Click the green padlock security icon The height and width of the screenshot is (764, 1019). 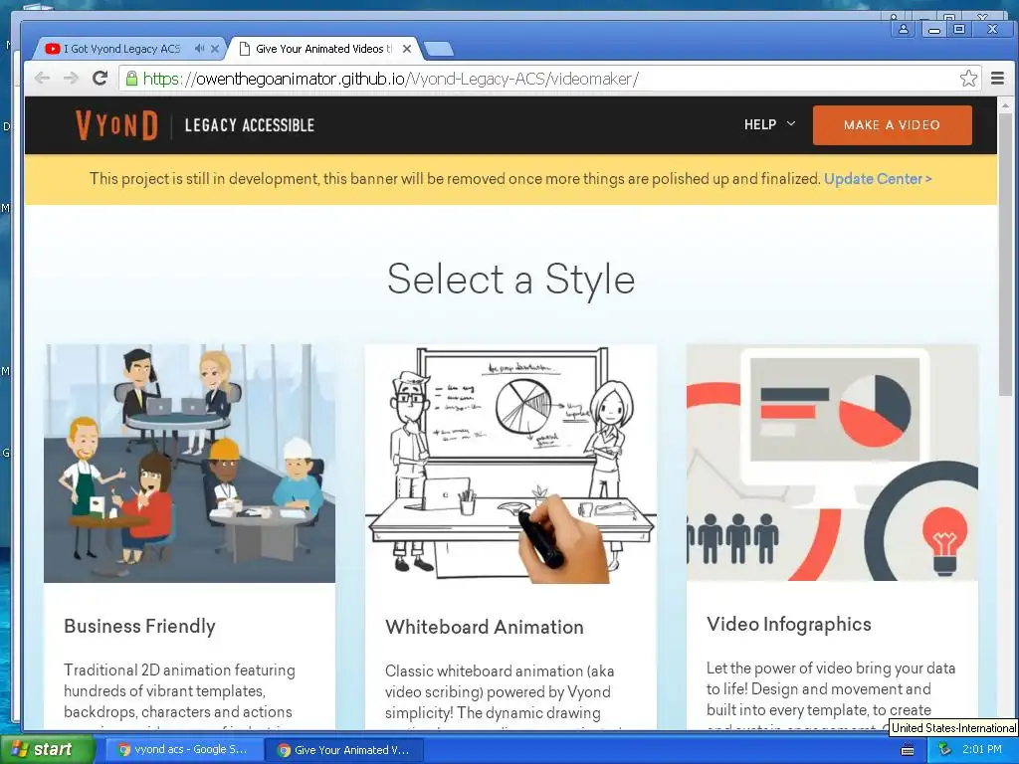point(131,79)
